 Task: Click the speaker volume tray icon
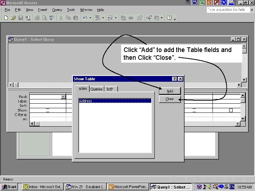[x=210, y=187]
